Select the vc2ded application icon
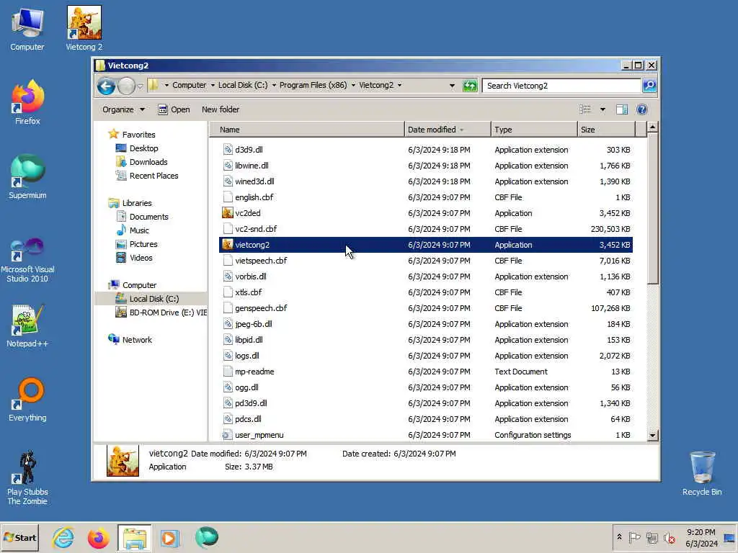The height and width of the screenshot is (553, 738). coord(228,213)
